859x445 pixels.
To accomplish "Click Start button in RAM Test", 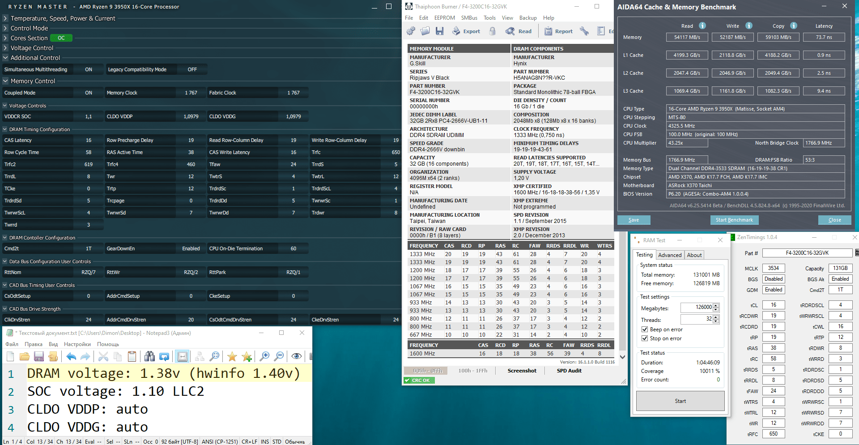I will (680, 401).
